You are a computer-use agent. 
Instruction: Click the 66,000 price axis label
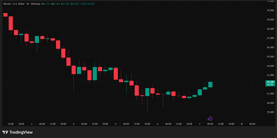click(271, 47)
